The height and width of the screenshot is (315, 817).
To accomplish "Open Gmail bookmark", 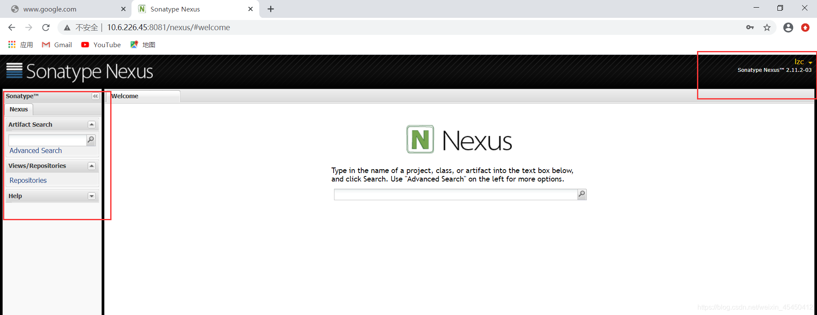I will coord(57,45).
